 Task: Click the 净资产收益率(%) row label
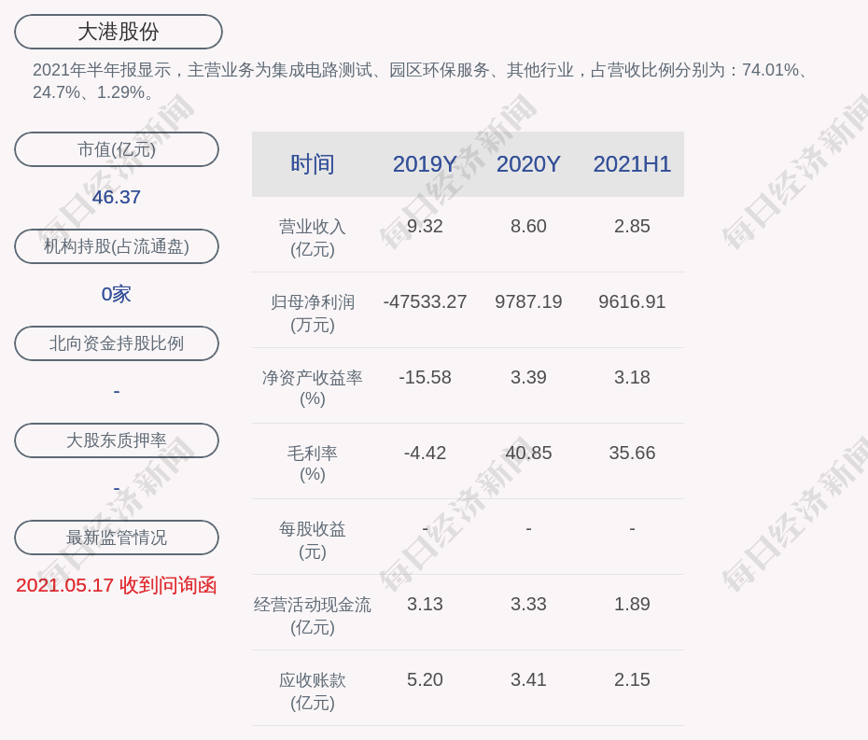pos(313,388)
